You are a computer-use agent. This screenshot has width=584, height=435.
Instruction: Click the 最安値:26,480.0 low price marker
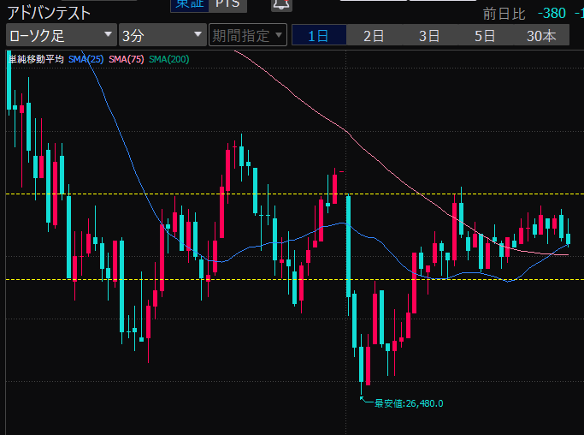(409, 403)
